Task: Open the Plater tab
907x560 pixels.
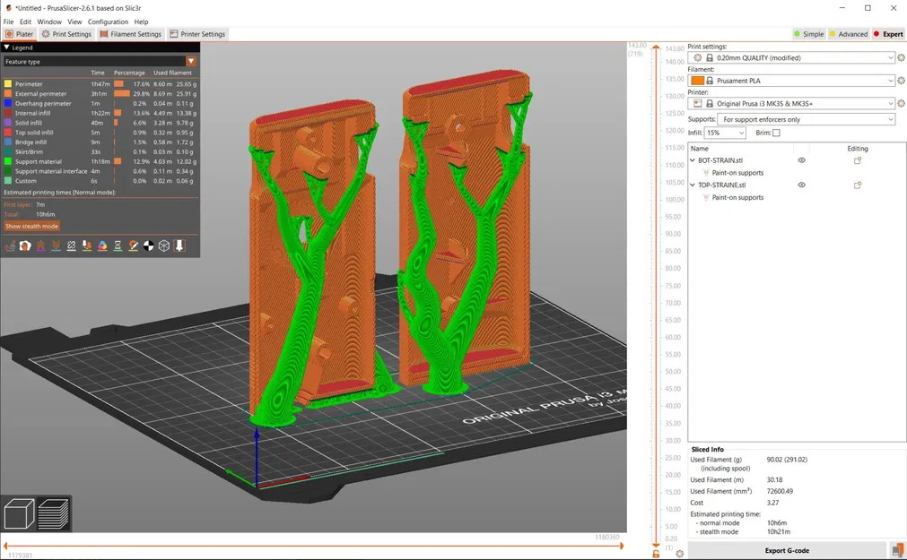Action: click(x=20, y=34)
